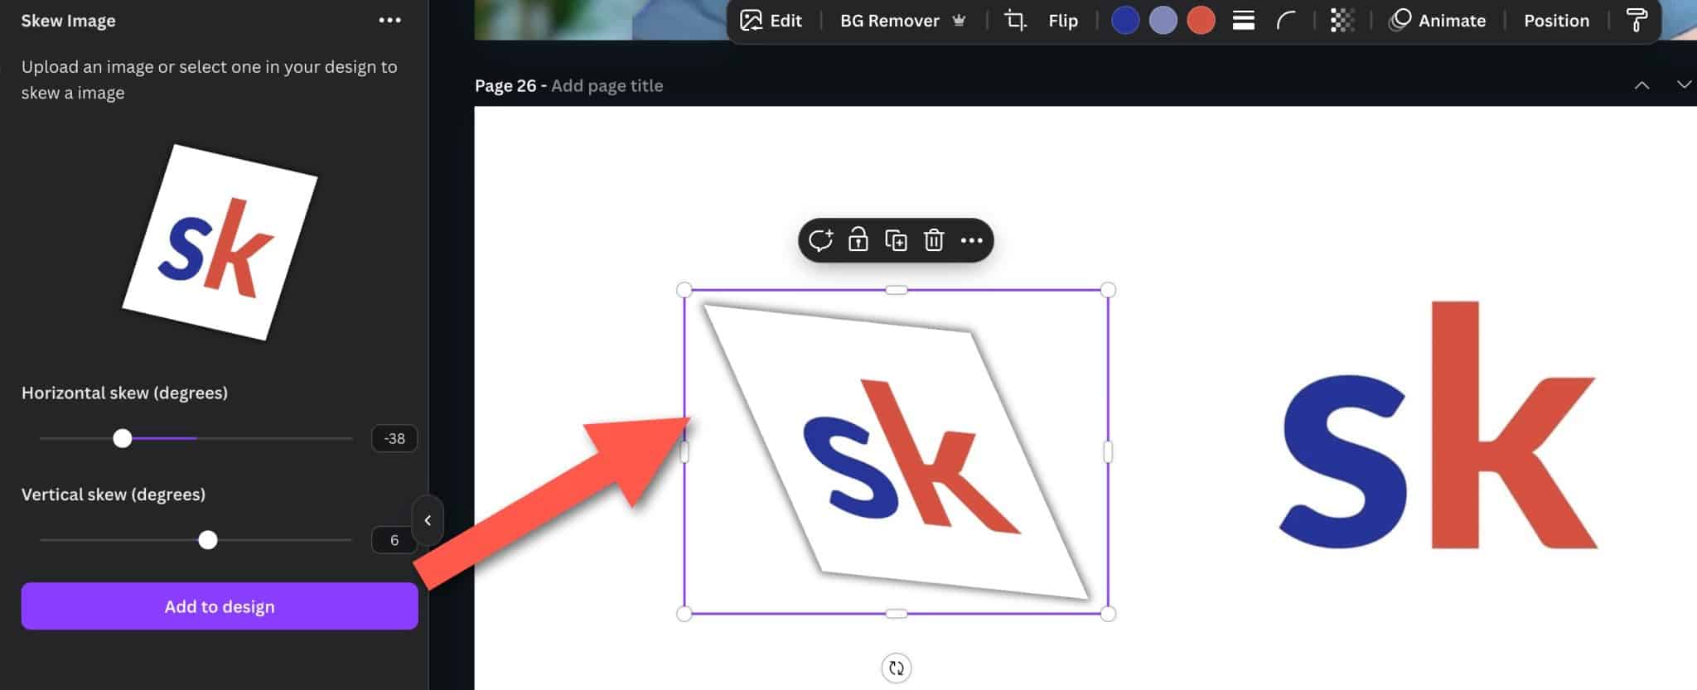Click the bottom-center resize handle of selection
Viewport: 1697px width, 690px height.
[x=896, y=614]
